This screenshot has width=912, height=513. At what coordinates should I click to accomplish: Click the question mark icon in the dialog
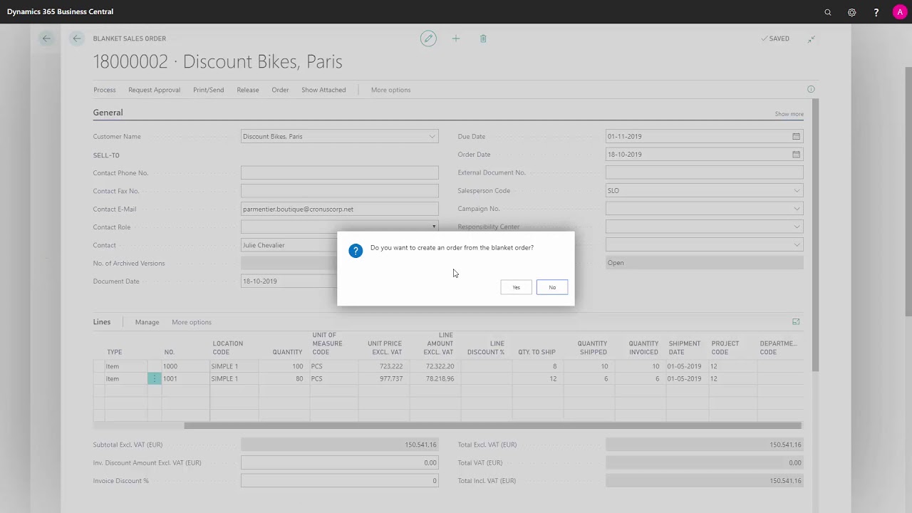[356, 251]
